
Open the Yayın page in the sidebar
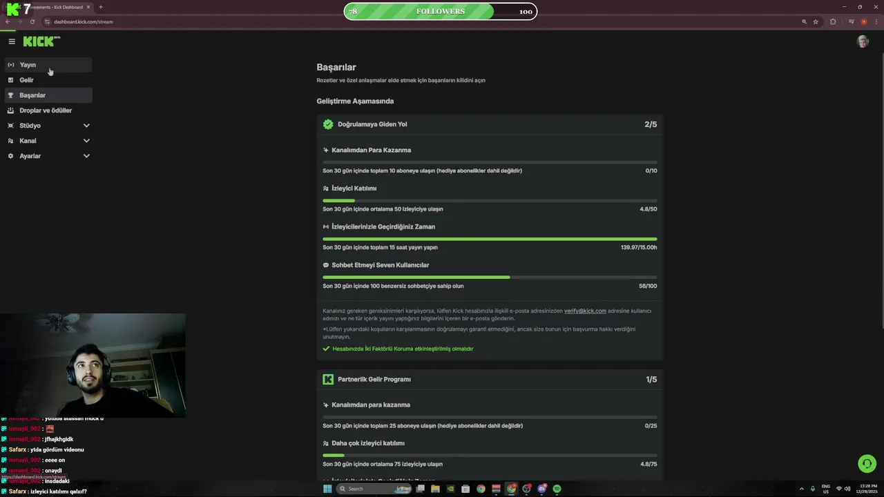point(48,65)
